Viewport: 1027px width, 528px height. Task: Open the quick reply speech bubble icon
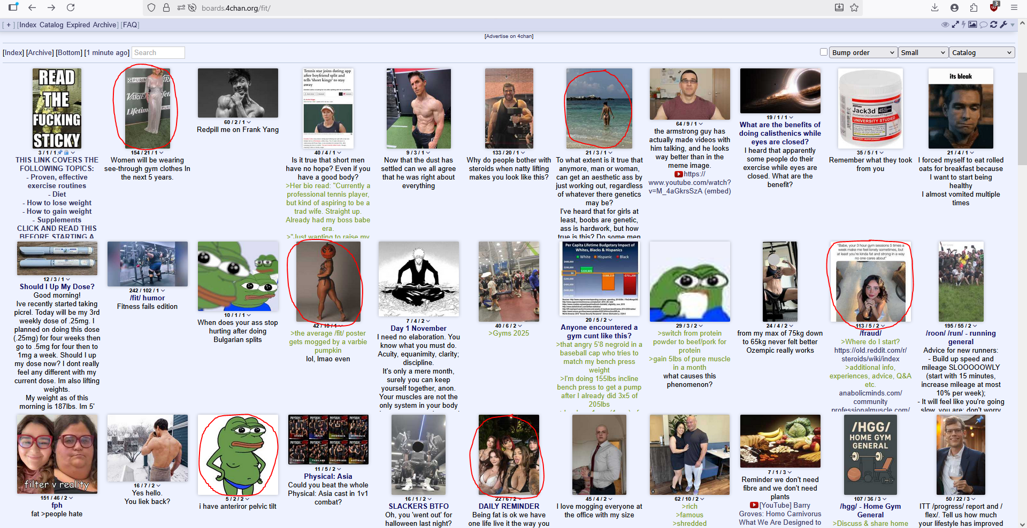(983, 25)
